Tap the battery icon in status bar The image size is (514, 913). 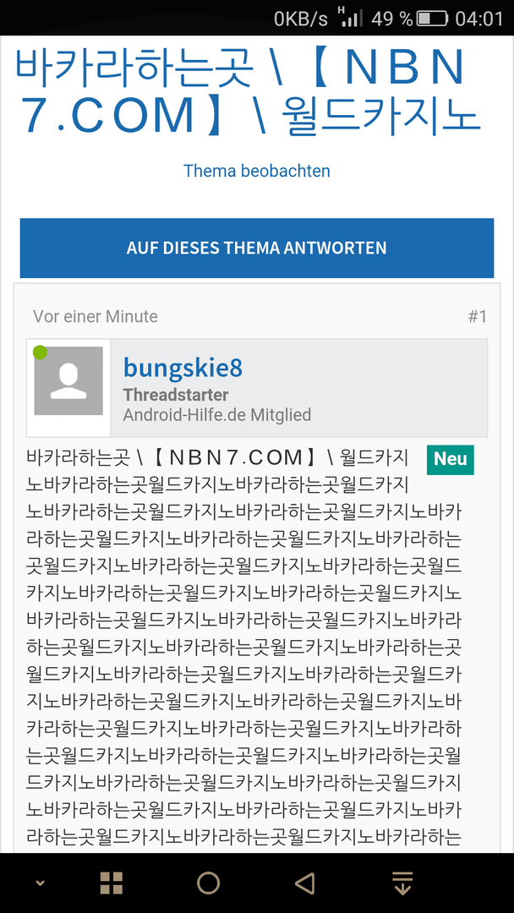coord(433,19)
